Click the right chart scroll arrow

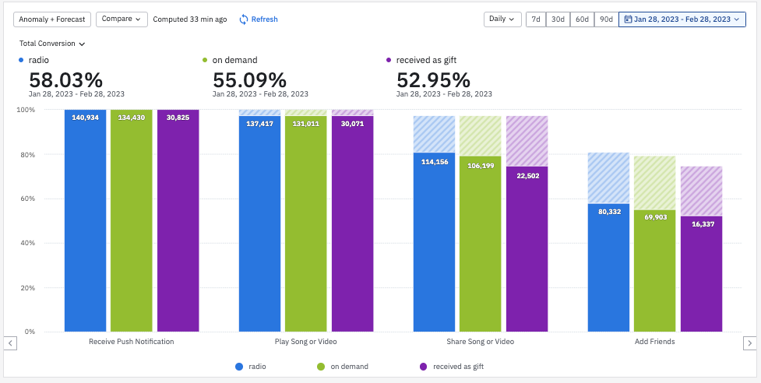click(x=749, y=343)
